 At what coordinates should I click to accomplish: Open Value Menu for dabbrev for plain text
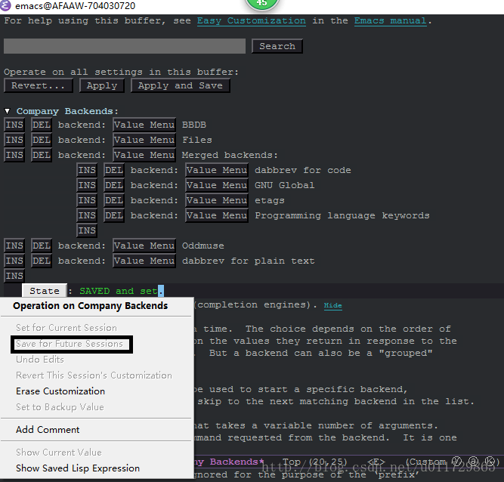pyautogui.click(x=144, y=261)
